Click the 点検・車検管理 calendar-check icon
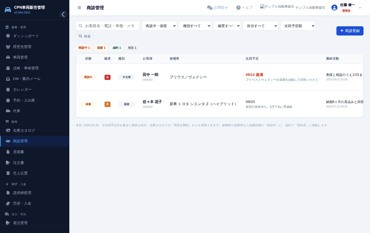 [8, 68]
